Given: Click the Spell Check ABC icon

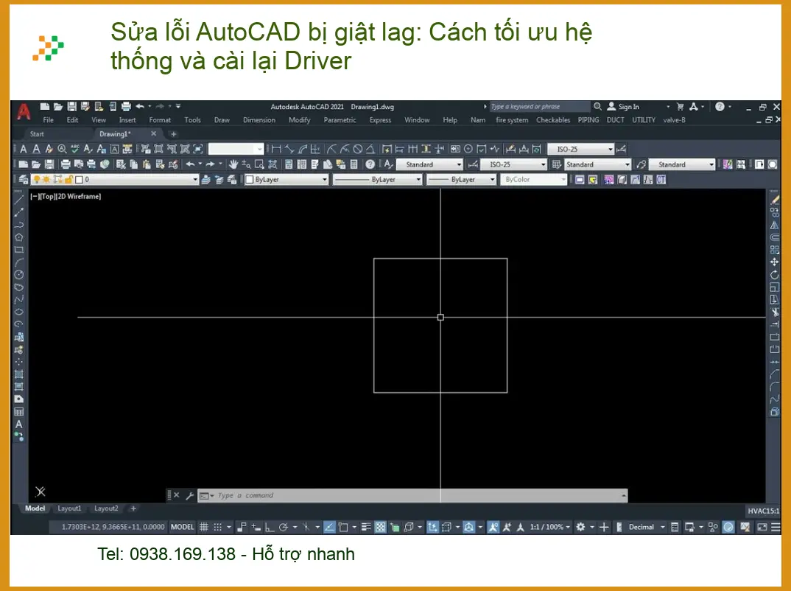Looking at the screenshot, I should (x=75, y=149).
